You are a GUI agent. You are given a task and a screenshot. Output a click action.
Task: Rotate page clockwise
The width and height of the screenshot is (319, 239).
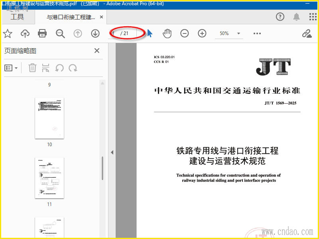point(73,68)
